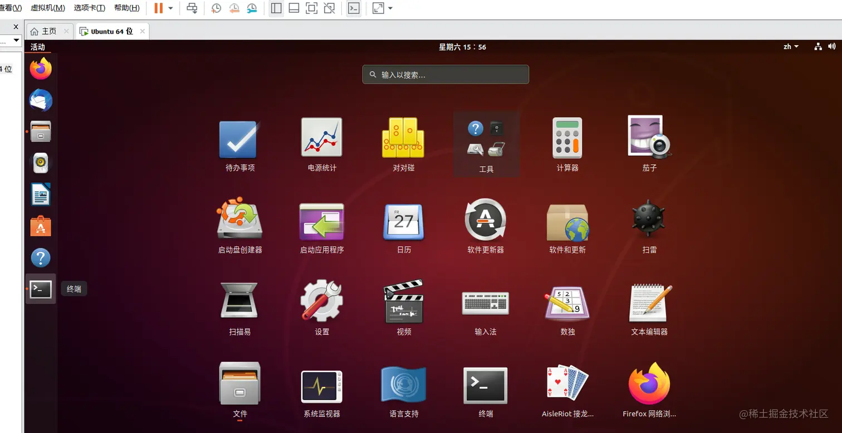Image resolution: width=842 pixels, height=433 pixels.
Task: Launch the 视频 video player
Action: coord(404,309)
